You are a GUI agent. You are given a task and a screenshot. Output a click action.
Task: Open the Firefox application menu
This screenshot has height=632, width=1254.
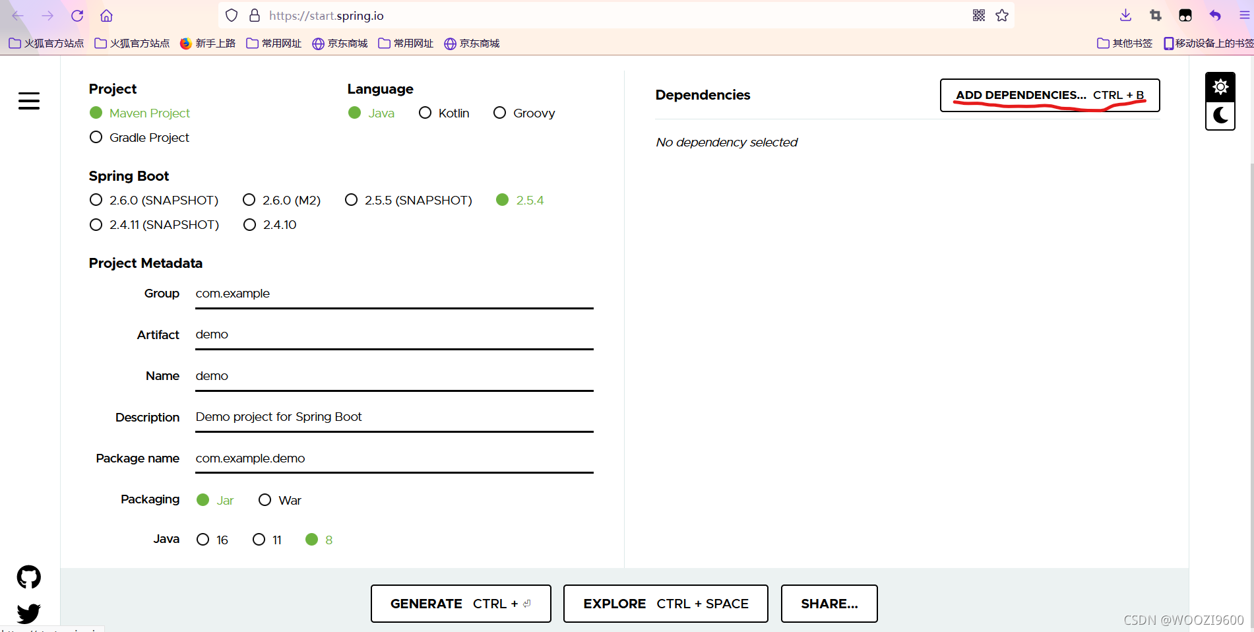(1244, 15)
